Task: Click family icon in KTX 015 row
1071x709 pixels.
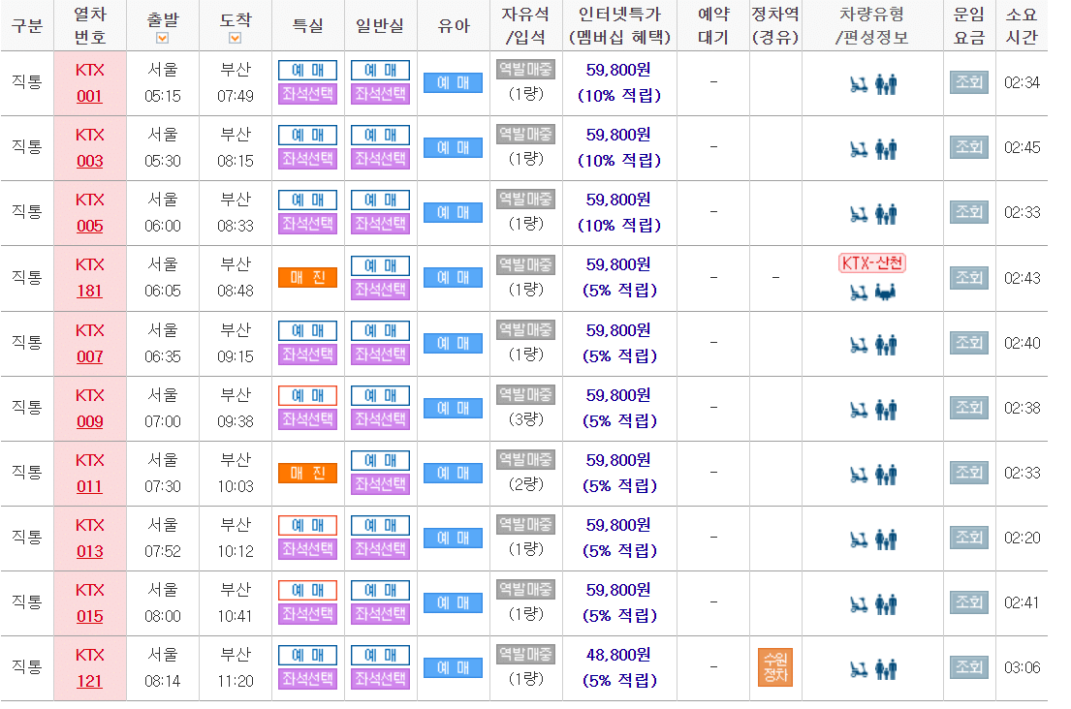Action: click(x=886, y=604)
